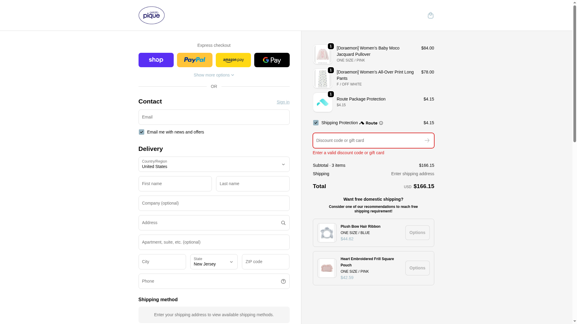This screenshot has width=577, height=324.
Task: Uncheck Email me with news and offers
Action: click(142, 132)
